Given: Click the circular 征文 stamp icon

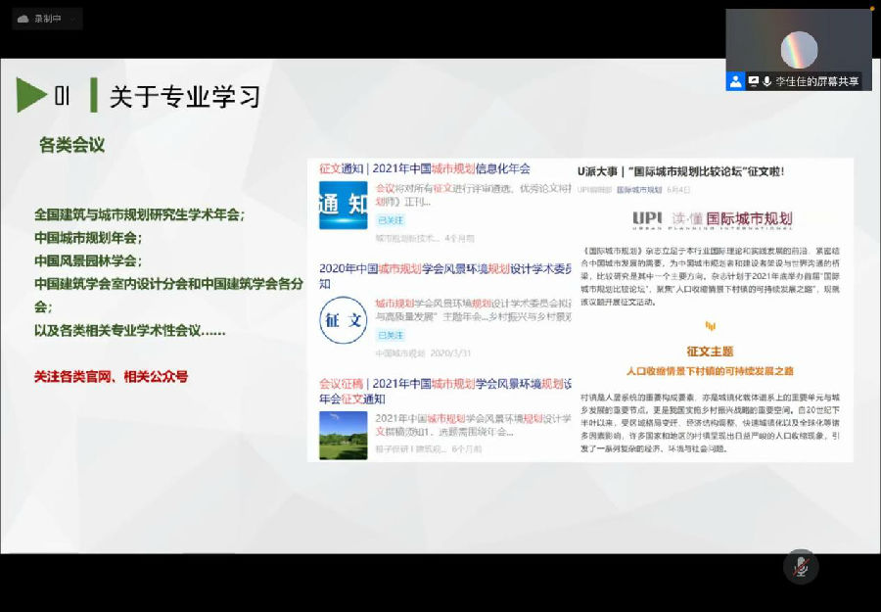Looking at the screenshot, I should (342, 322).
